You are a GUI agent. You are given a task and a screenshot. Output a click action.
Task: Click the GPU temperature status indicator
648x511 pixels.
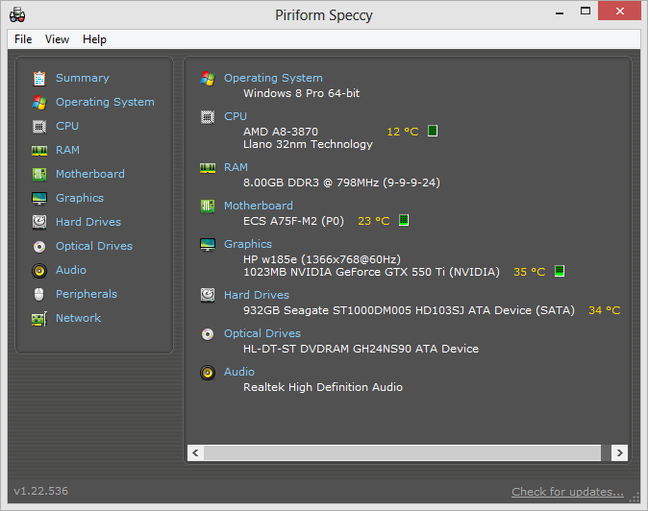point(559,272)
